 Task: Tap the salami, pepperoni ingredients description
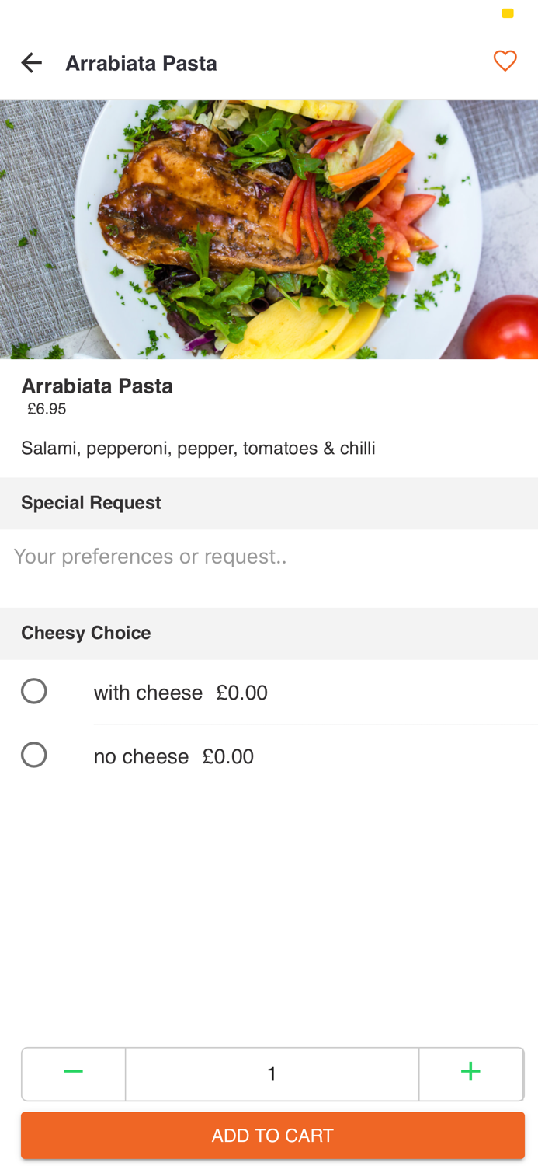pos(198,448)
